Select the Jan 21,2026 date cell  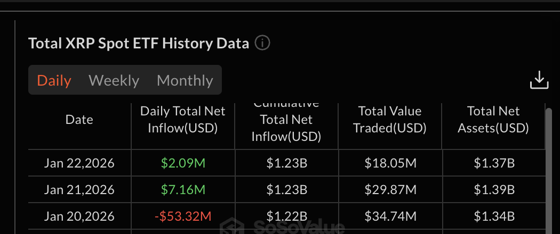coord(79,189)
